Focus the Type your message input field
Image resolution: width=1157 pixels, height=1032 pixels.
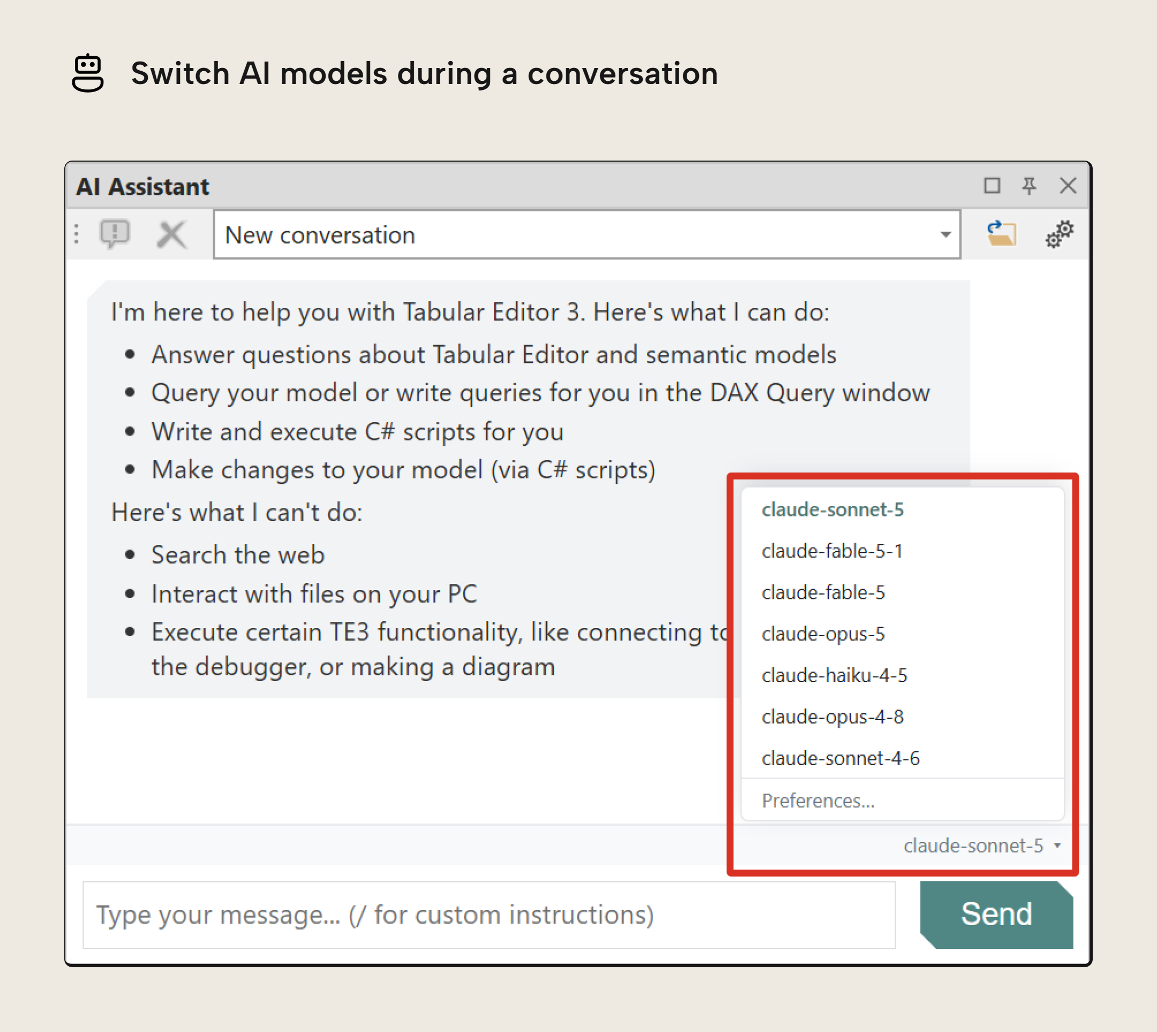489,915
